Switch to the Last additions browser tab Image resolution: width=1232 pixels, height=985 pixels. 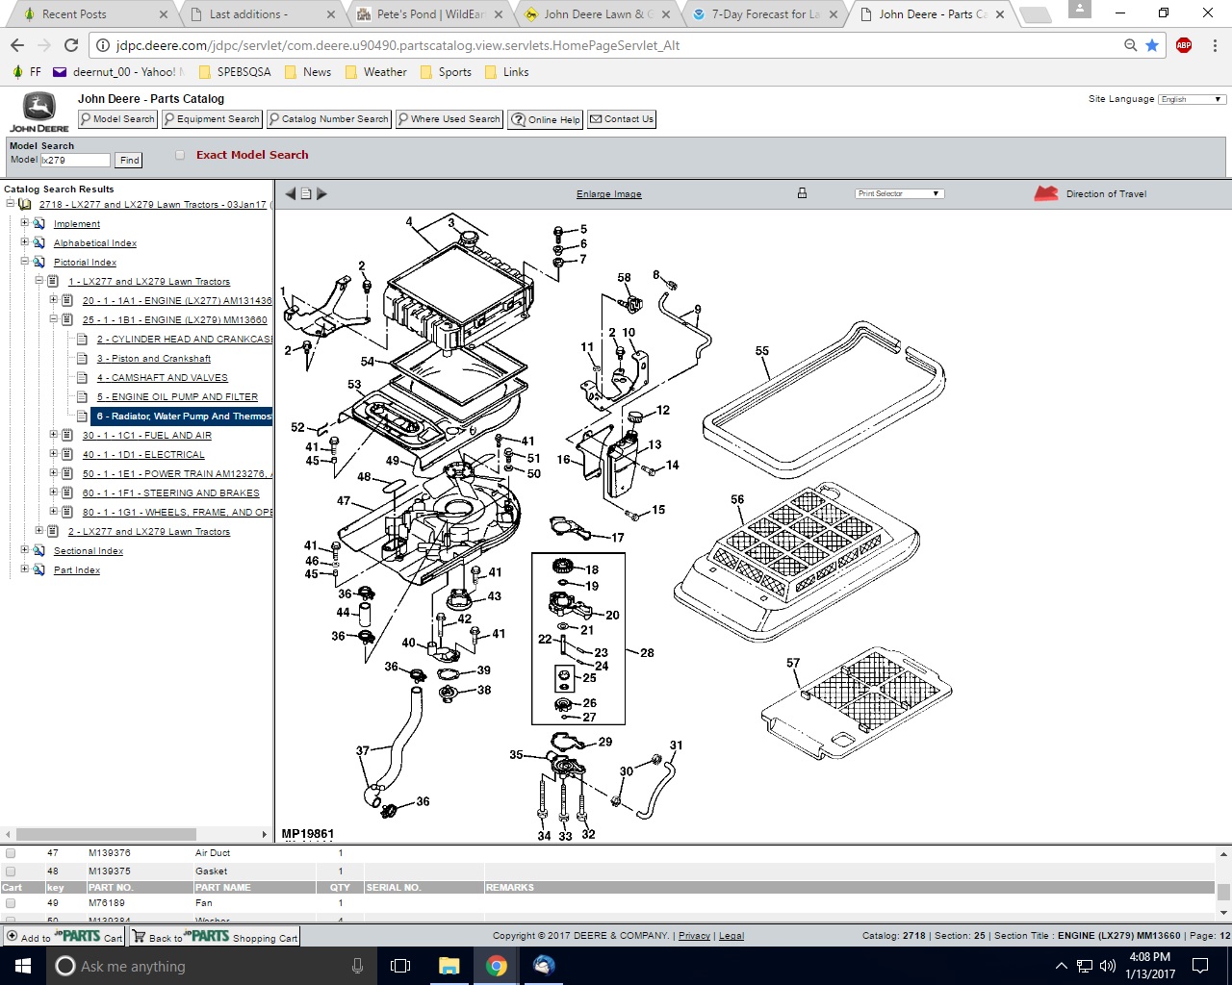(258, 14)
